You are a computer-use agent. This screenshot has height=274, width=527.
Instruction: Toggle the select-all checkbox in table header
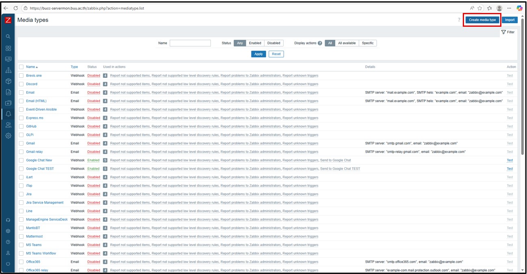22,67
